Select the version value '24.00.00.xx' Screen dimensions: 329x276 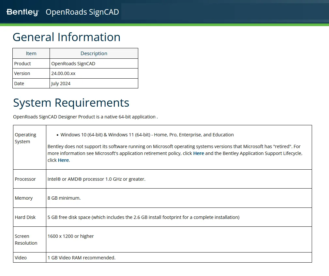(63, 73)
